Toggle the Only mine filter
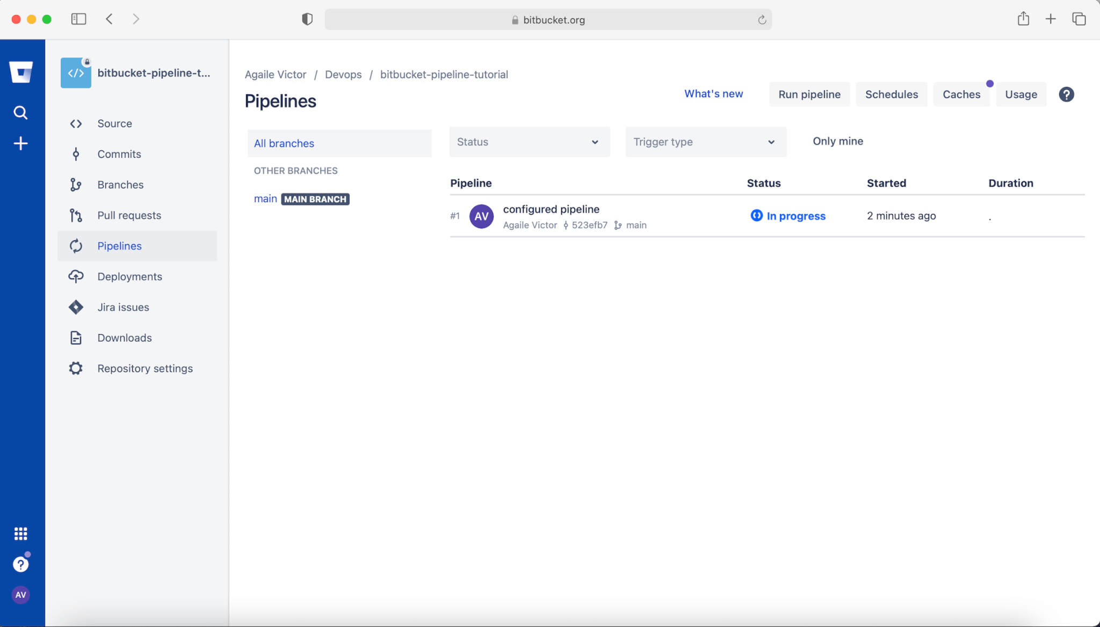 click(x=837, y=141)
